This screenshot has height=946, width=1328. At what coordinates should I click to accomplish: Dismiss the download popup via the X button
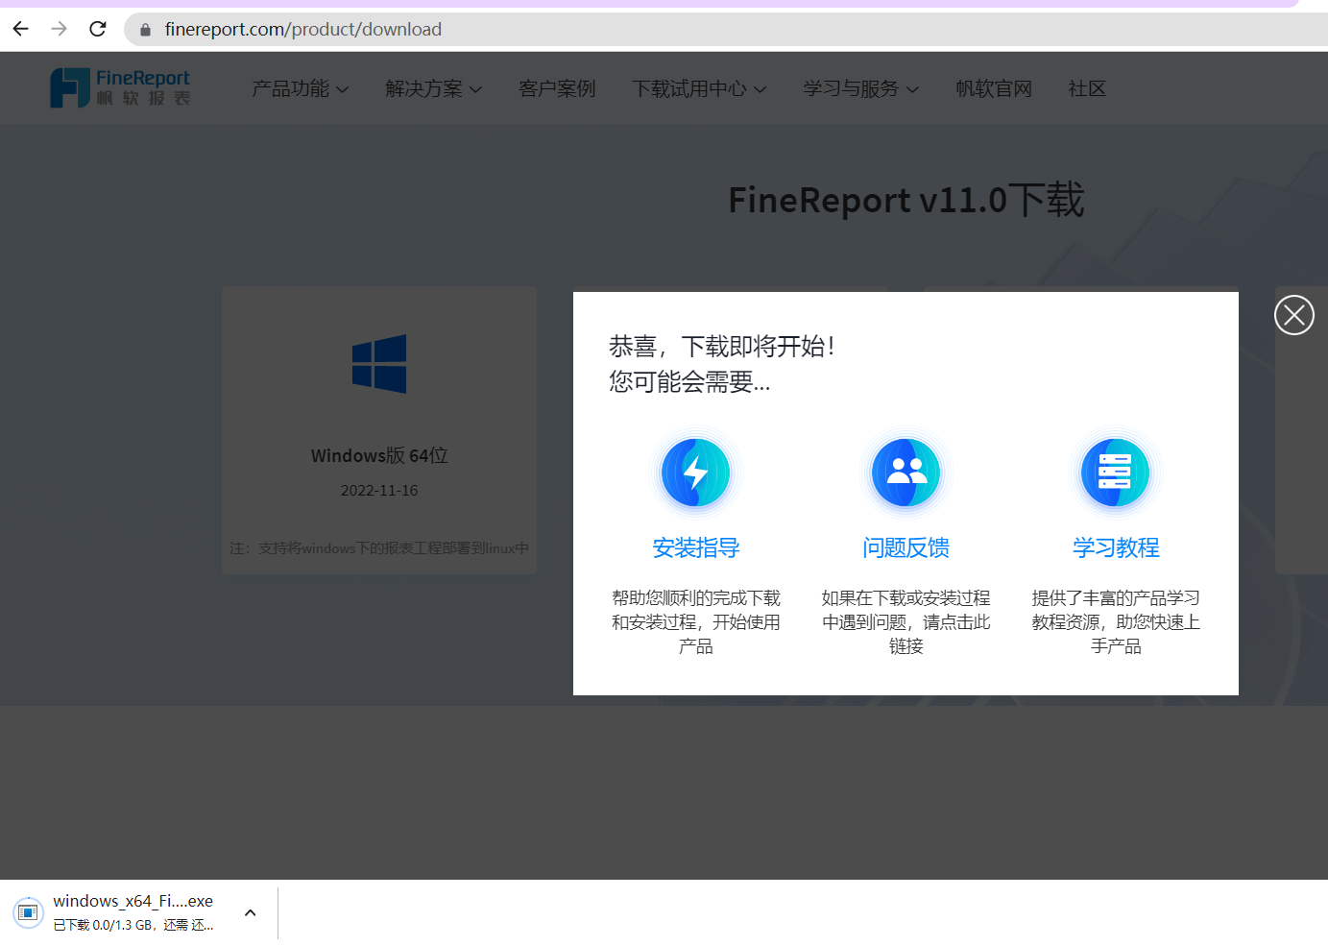pyautogui.click(x=1293, y=314)
